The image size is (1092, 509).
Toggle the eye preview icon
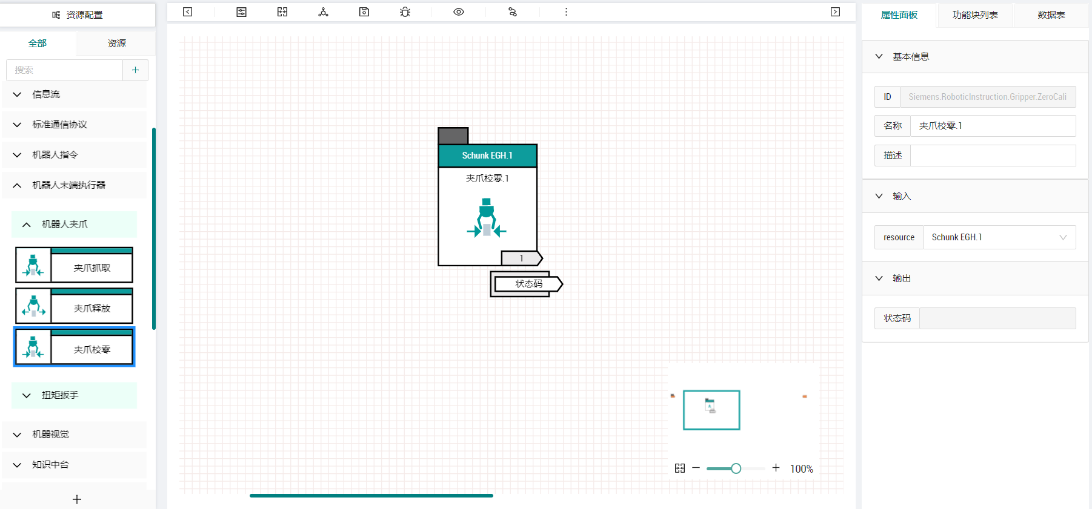point(459,12)
